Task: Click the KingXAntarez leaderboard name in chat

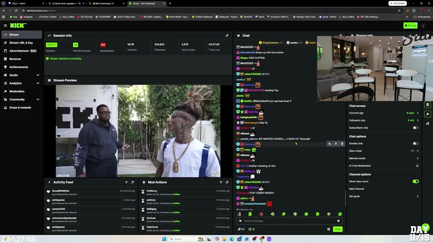Action: [x=270, y=43]
